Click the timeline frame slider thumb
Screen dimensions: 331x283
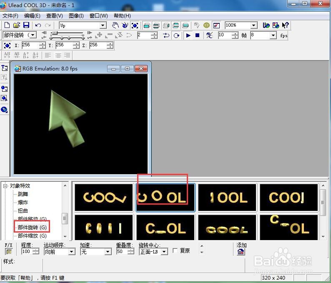(55, 33)
